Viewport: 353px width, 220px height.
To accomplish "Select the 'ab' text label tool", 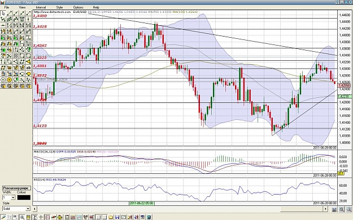I will [28, 68].
